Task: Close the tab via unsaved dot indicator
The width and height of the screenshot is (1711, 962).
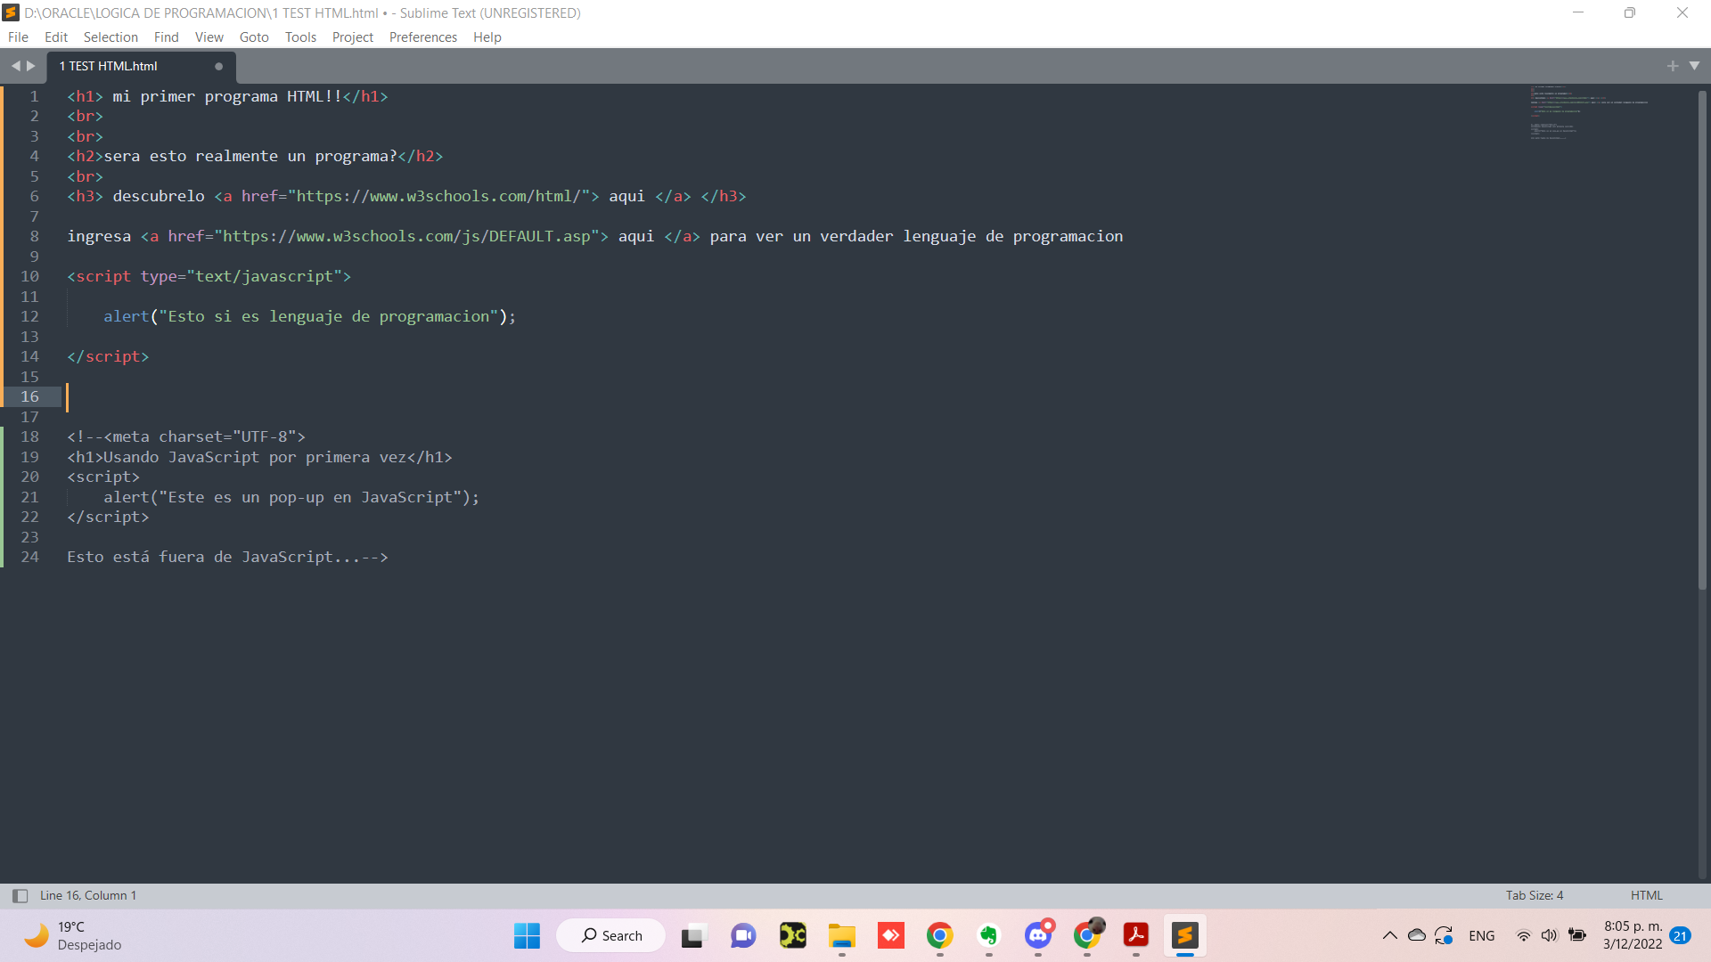Action: (218, 66)
